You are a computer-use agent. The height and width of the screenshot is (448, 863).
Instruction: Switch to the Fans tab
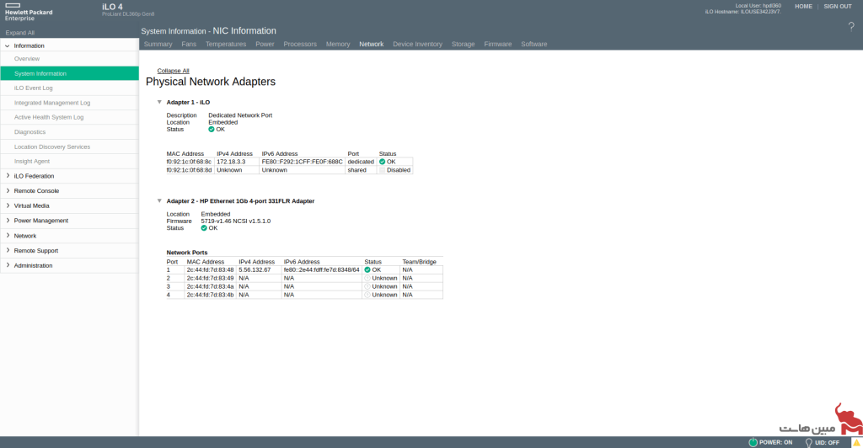click(x=189, y=44)
